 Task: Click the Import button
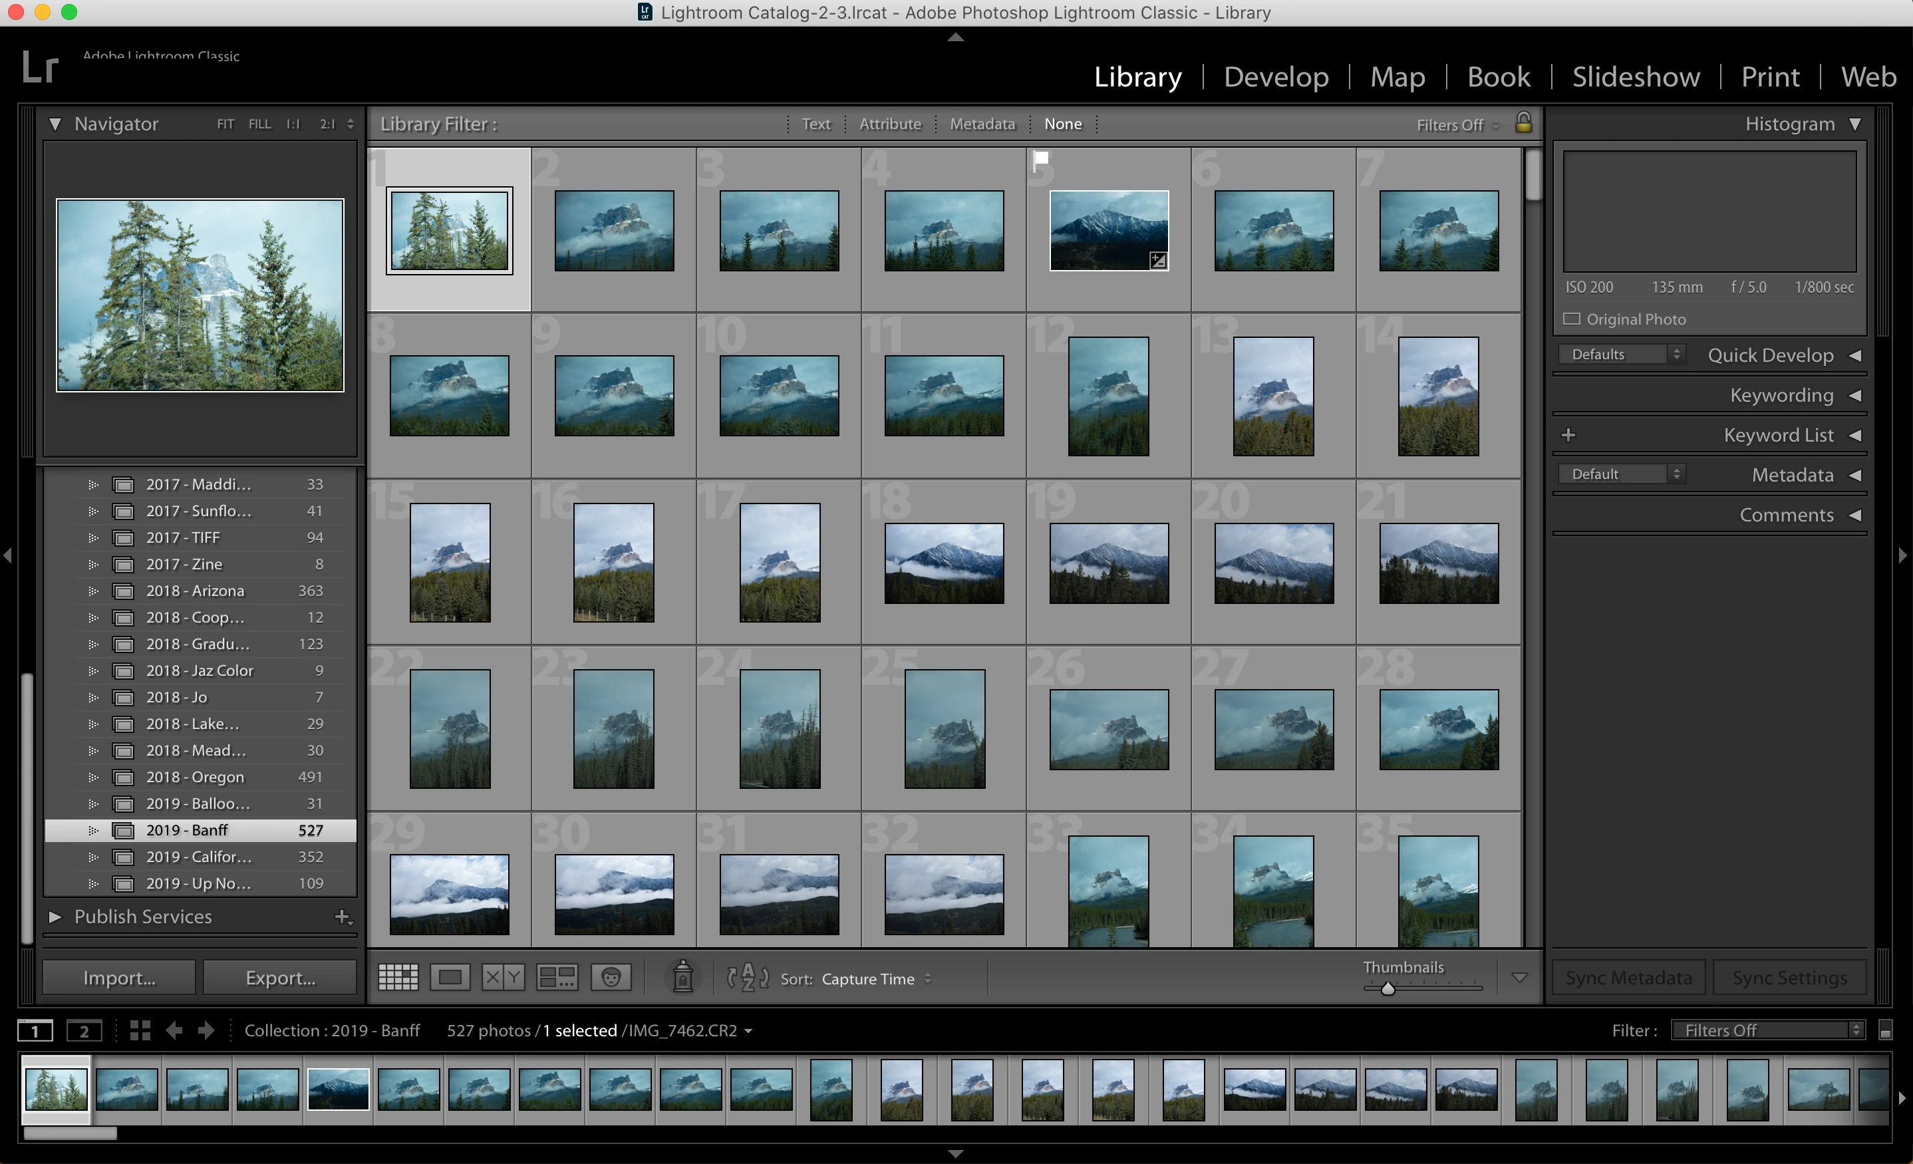119,978
